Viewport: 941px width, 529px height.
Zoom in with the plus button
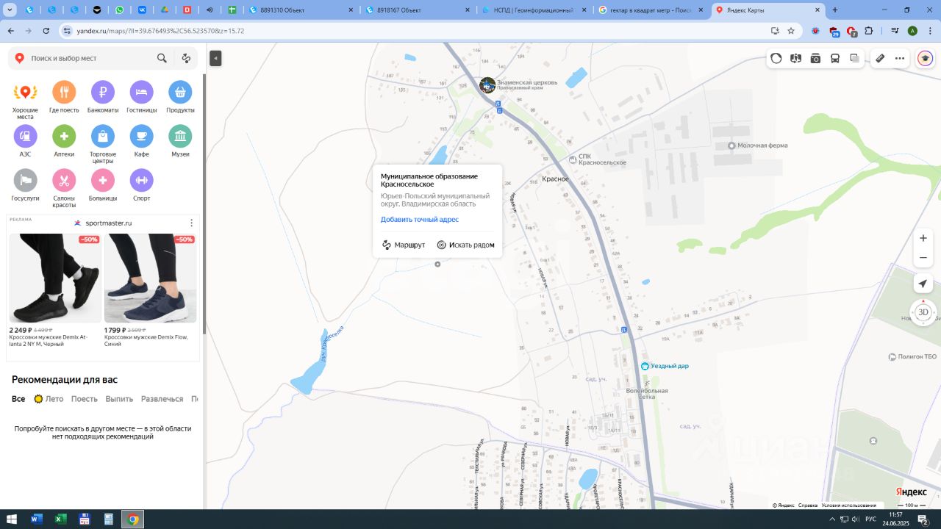pos(923,238)
